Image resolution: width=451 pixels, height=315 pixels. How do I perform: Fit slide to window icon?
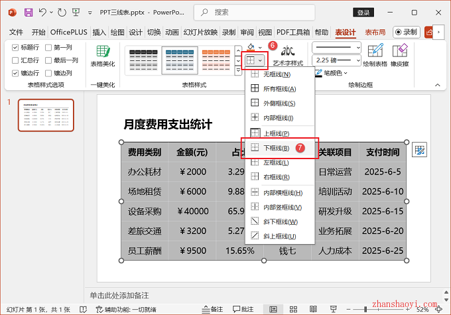coord(438,309)
